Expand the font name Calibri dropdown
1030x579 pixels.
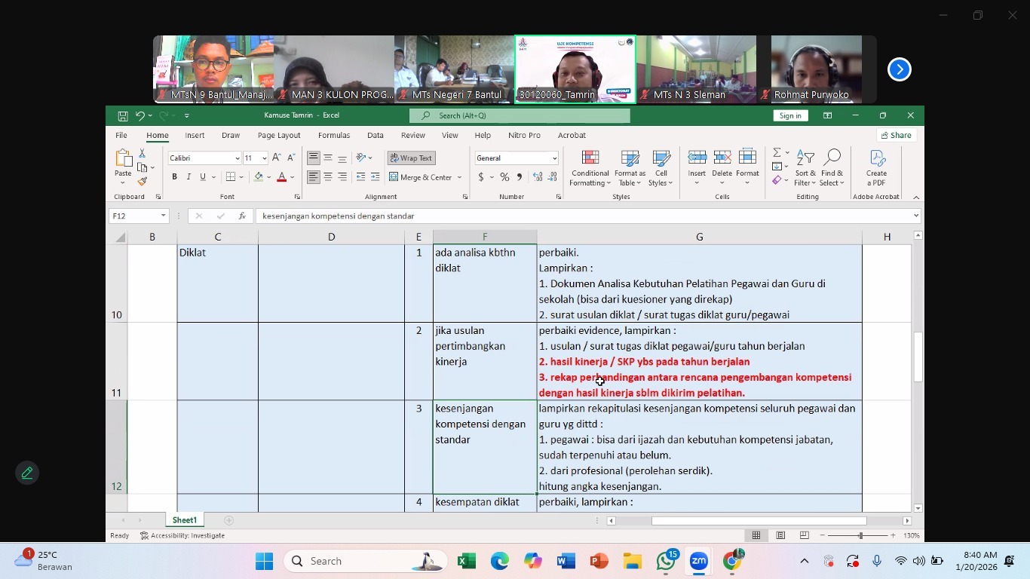237,158
